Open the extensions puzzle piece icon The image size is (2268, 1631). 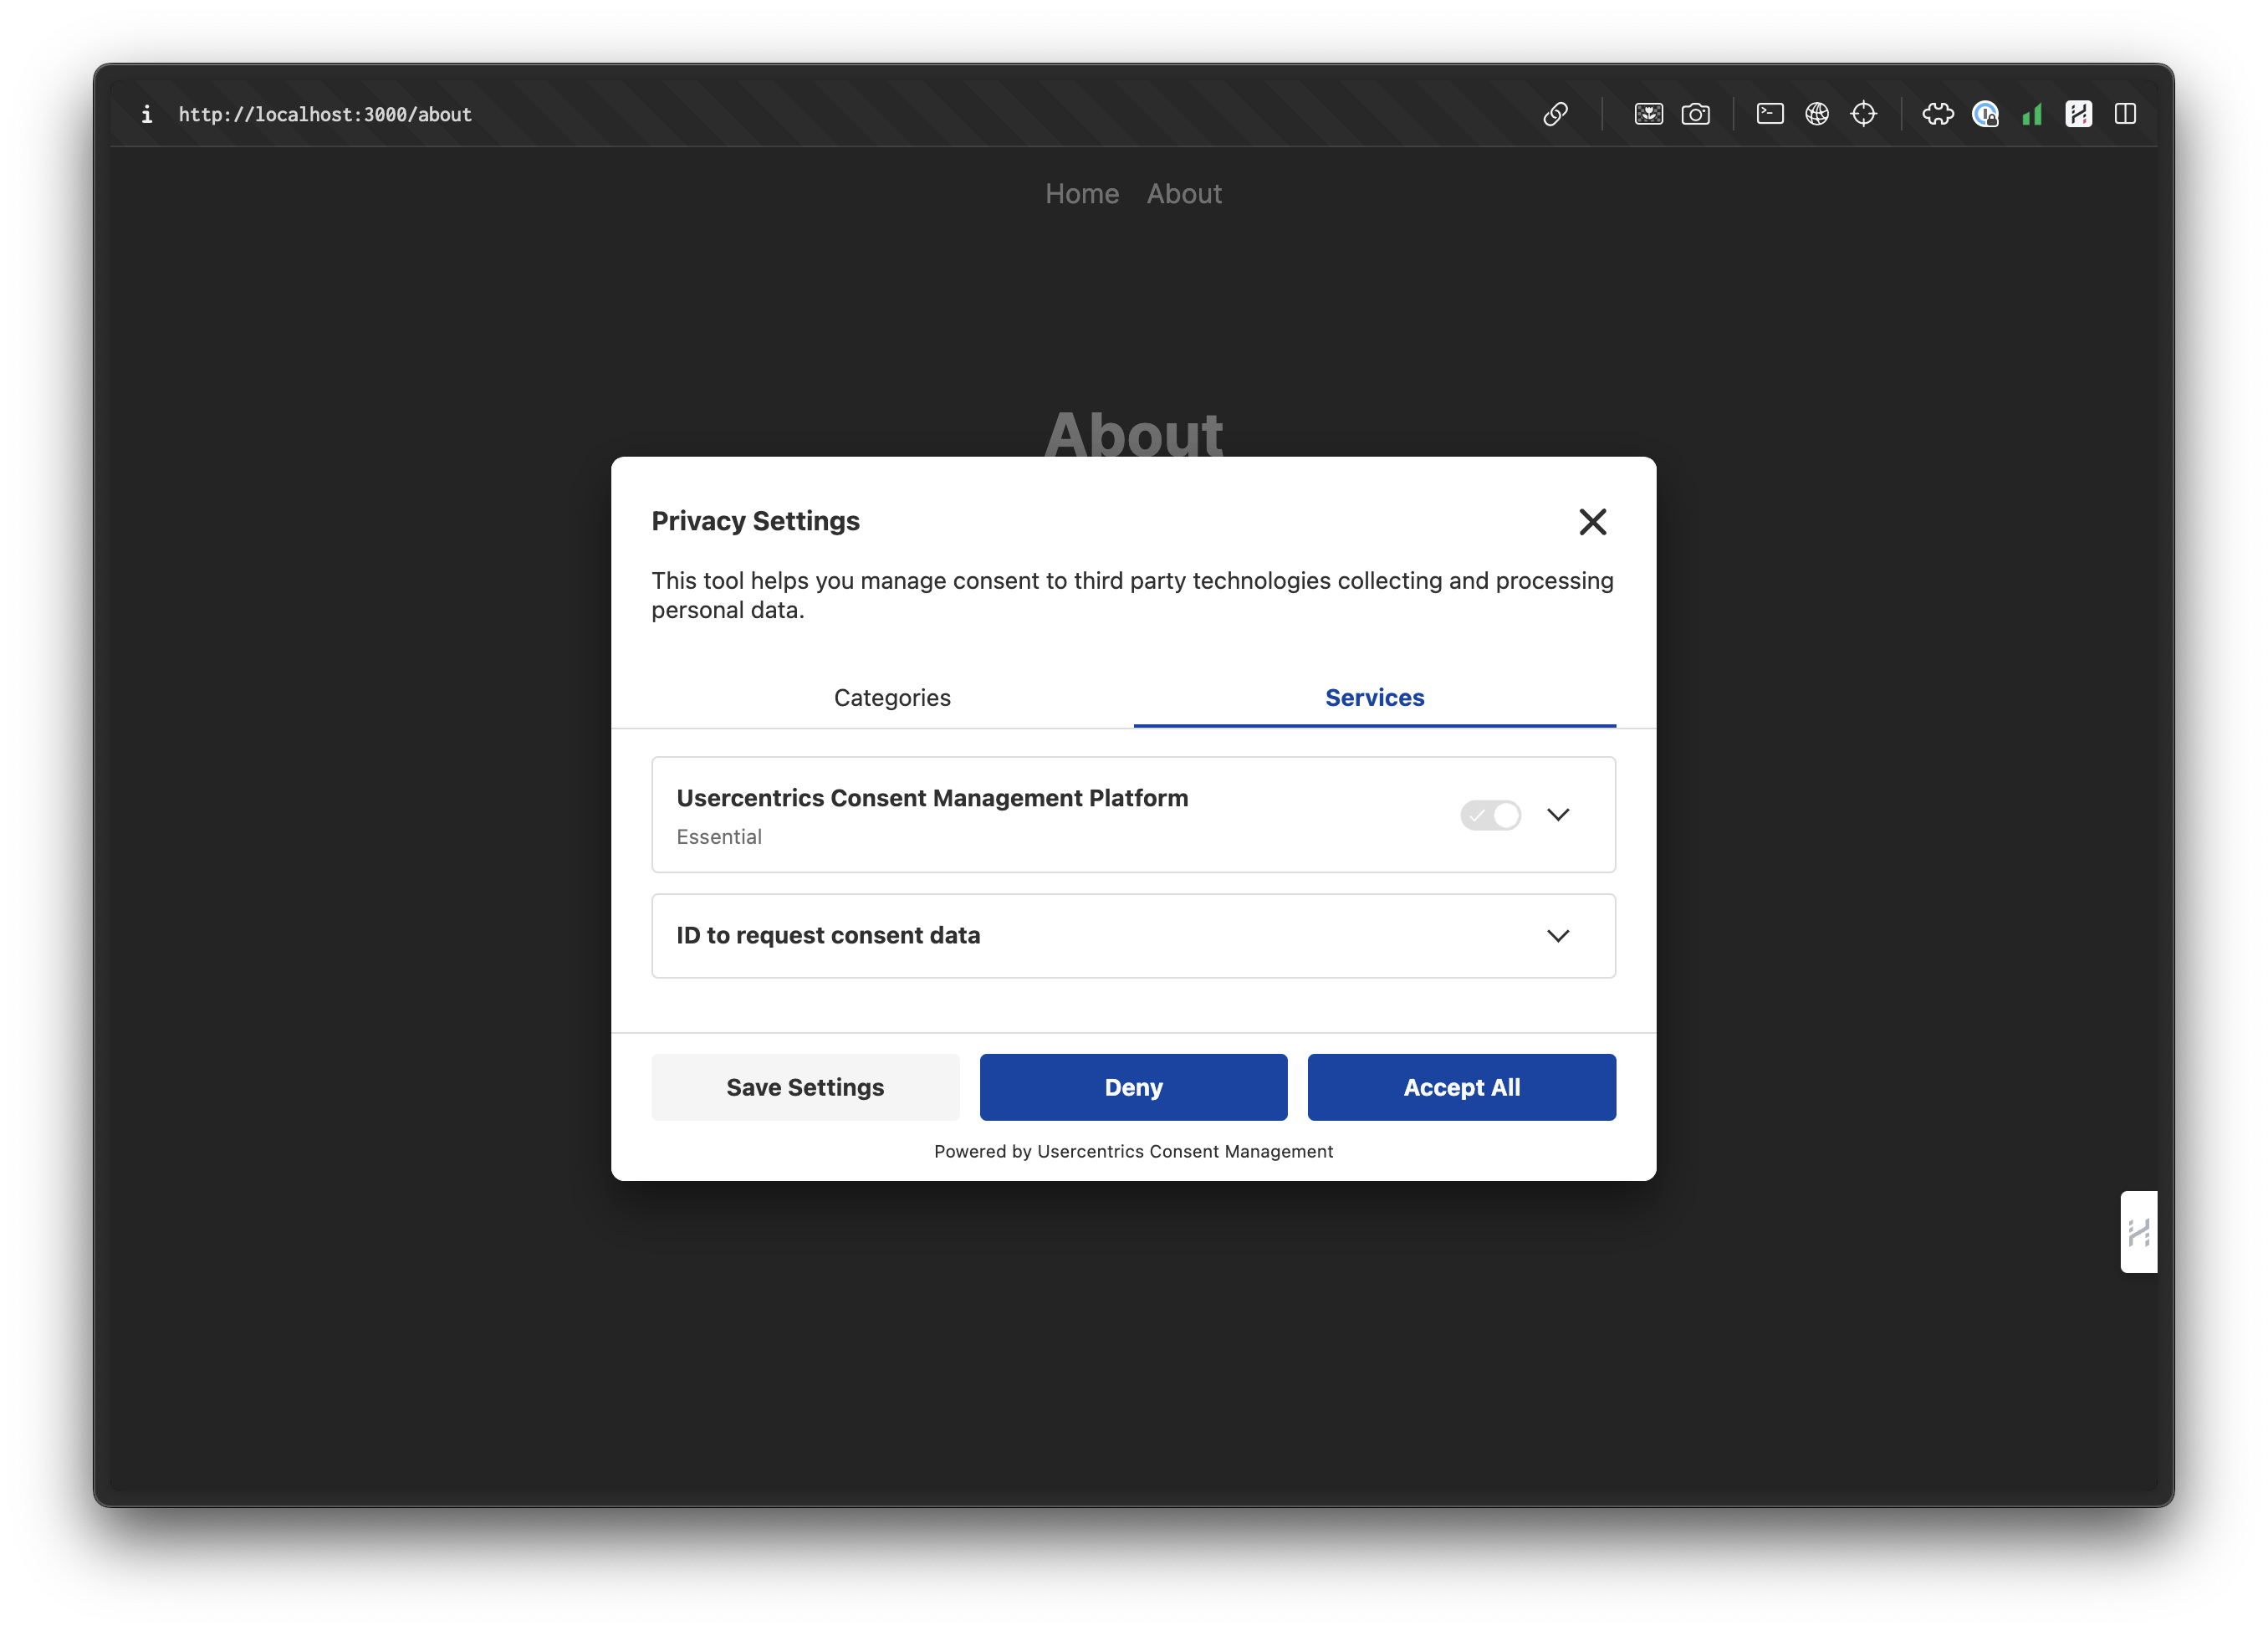(x=1938, y=114)
